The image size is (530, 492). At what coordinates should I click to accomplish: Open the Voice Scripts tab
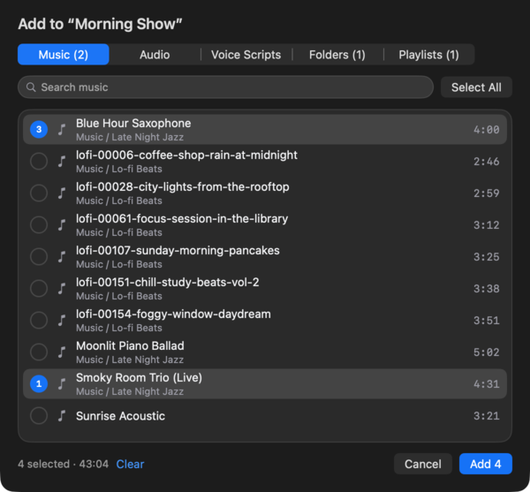click(x=246, y=55)
